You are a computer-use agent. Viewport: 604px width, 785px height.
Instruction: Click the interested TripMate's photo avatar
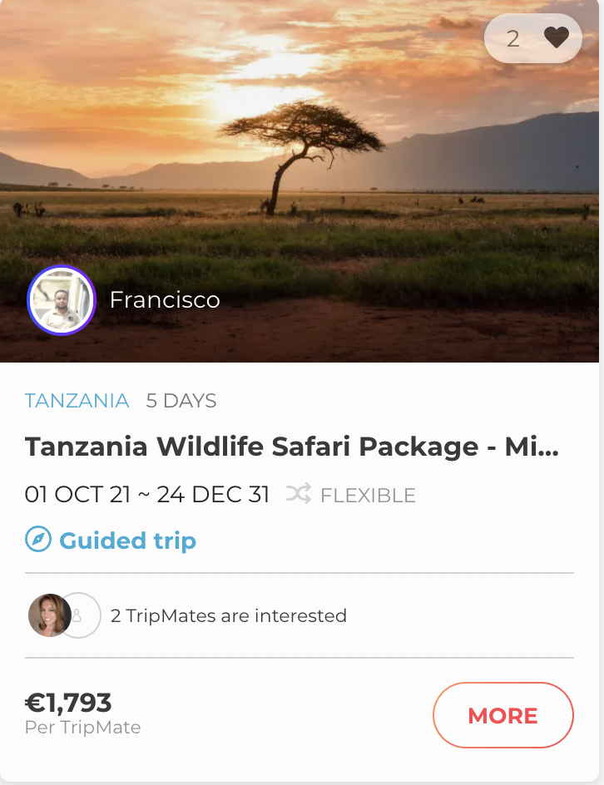point(48,615)
